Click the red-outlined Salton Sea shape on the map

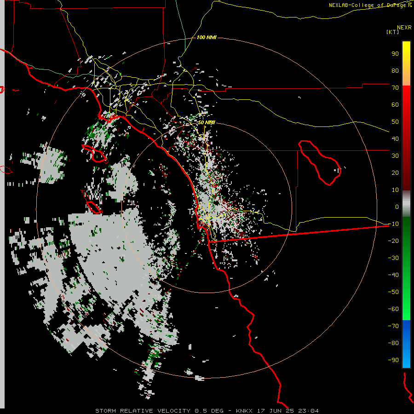pos(320,163)
